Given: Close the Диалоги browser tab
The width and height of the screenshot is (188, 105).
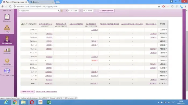Looking at the screenshot, I should [x=53, y=2].
